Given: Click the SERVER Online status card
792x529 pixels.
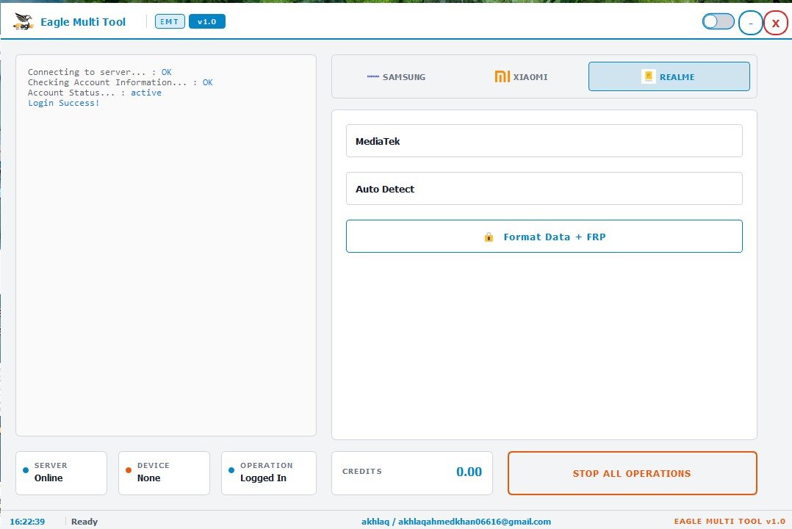Looking at the screenshot, I should point(61,473).
